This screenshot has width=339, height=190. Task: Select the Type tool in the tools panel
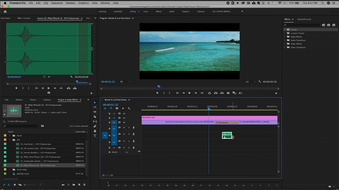pyautogui.click(x=95, y=136)
